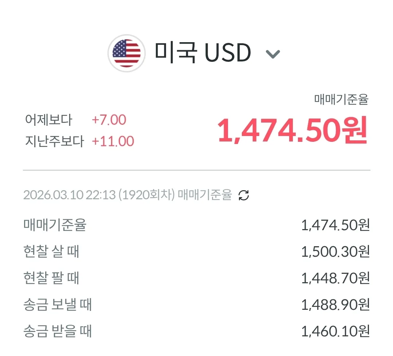Click the 1,488.90원 remittance sending rate
393x356 pixels.
pyautogui.click(x=335, y=305)
